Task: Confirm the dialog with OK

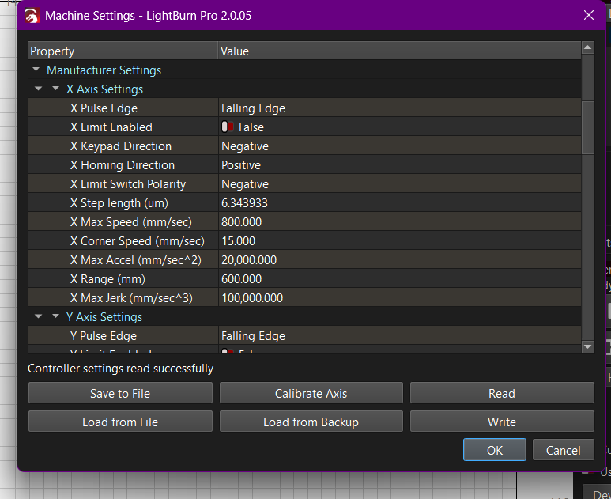Action: point(494,450)
